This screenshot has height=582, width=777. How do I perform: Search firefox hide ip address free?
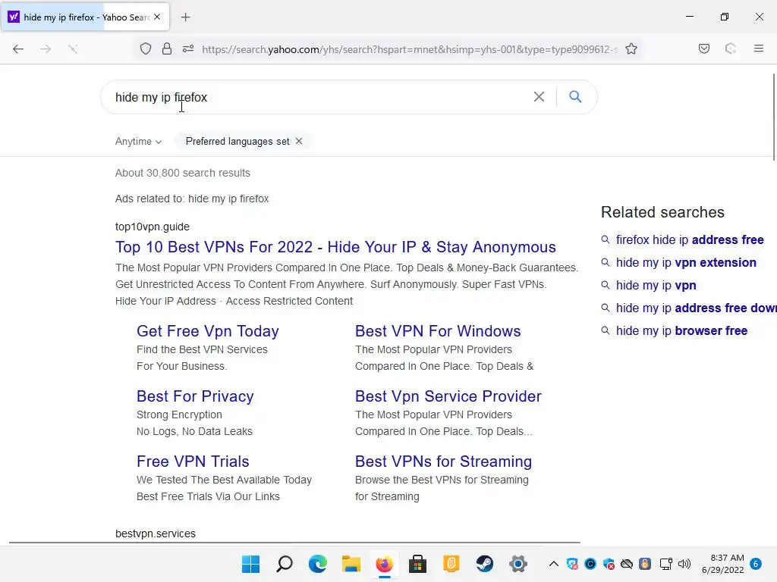[689, 240]
